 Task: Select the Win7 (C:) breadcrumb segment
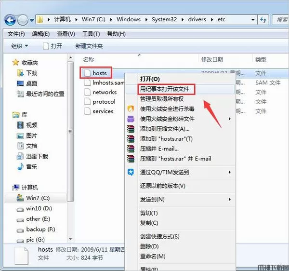pyautogui.click(x=93, y=19)
